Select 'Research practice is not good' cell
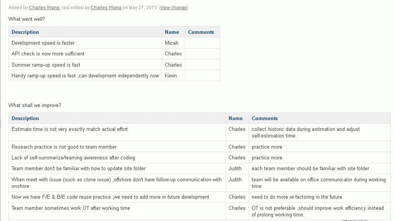395x221 pixels. click(x=117, y=147)
